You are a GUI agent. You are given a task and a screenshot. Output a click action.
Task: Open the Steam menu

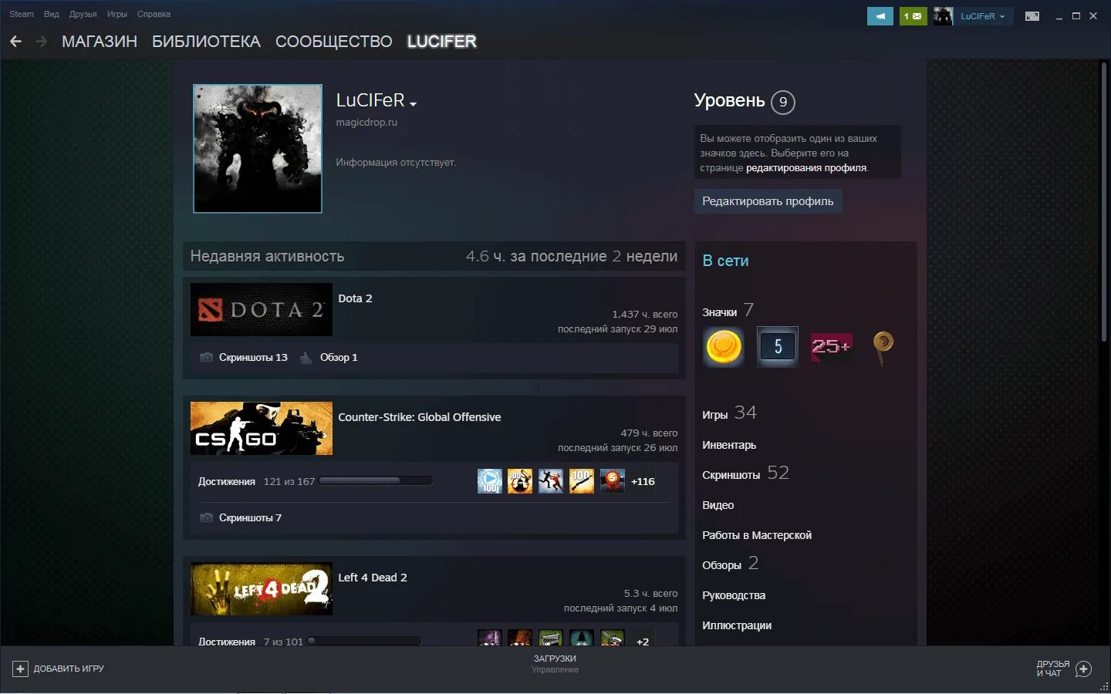pos(22,14)
